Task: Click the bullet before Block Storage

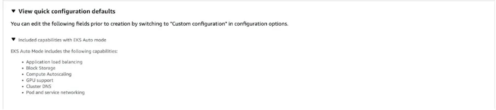Action: pyautogui.click(x=23, y=68)
